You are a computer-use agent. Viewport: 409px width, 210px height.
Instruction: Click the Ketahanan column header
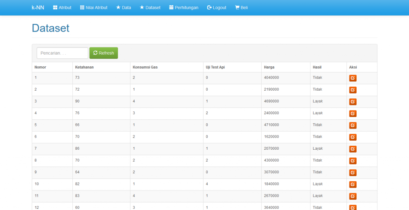(84, 67)
